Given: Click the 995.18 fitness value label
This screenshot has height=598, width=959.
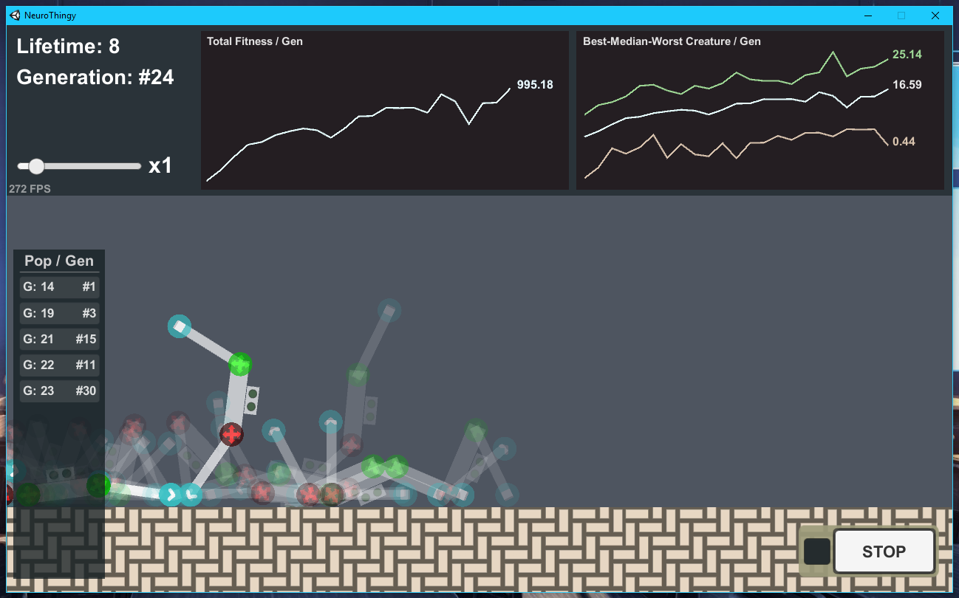Looking at the screenshot, I should pos(534,84).
